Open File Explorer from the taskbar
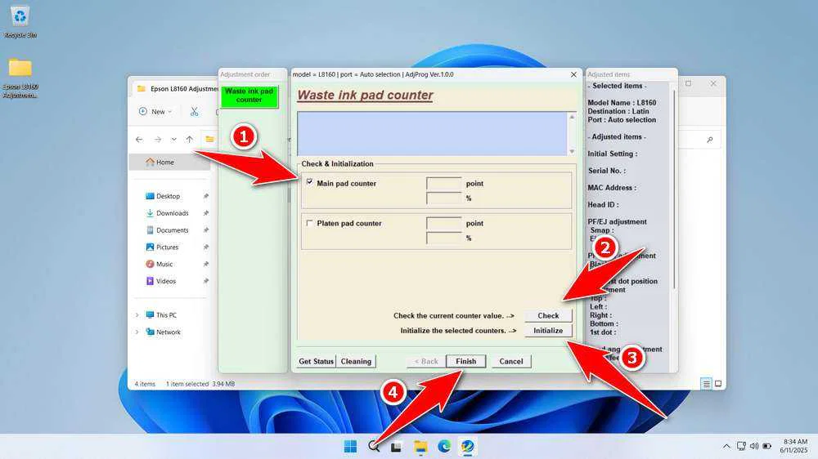 click(420, 447)
